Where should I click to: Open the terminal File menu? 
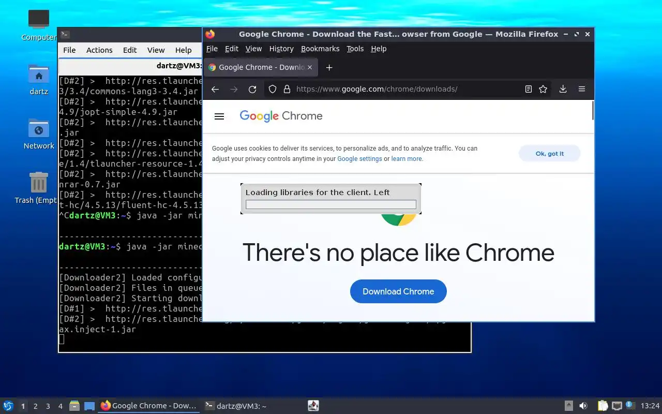pyautogui.click(x=69, y=50)
